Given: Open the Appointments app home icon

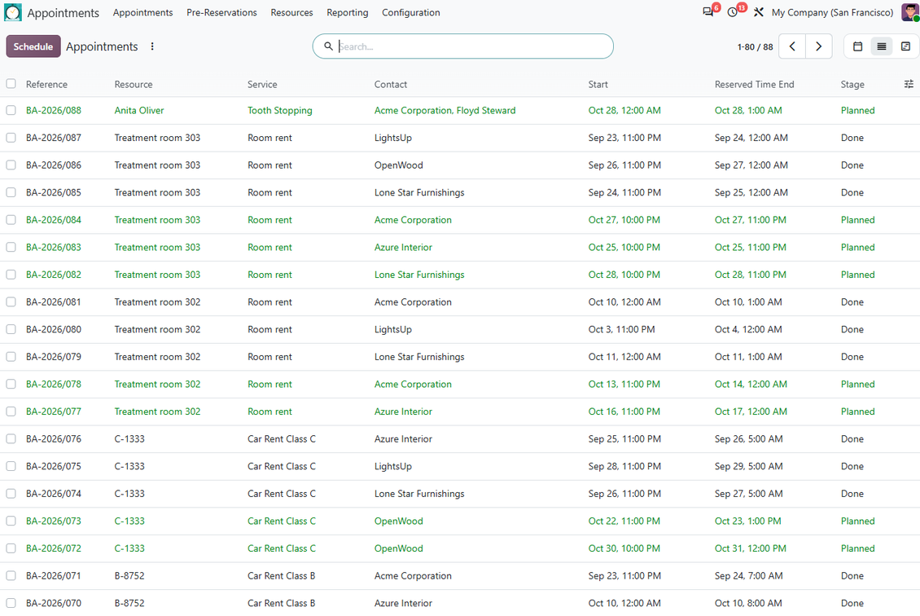Looking at the screenshot, I should click(x=12, y=12).
